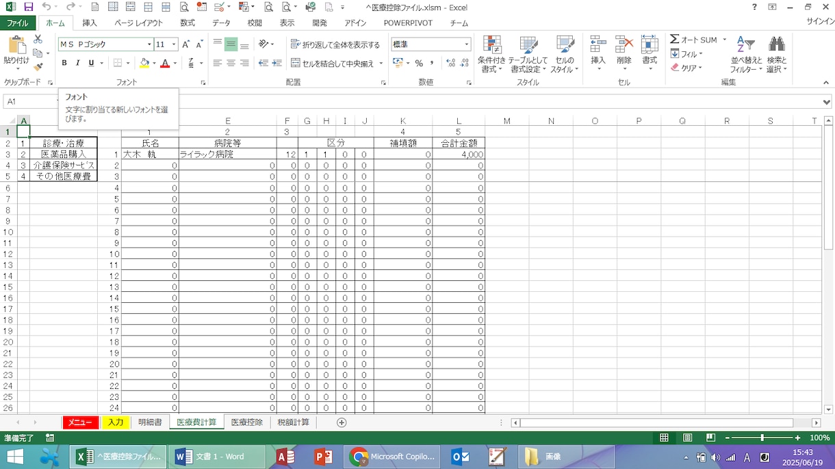The height and width of the screenshot is (469, 835).
Task: Increase decimal places
Action: [x=450, y=63]
